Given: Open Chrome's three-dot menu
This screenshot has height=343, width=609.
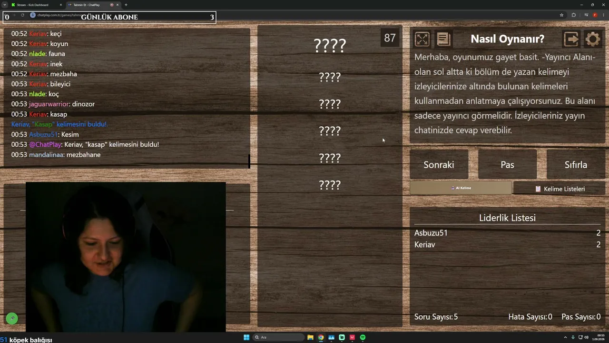Looking at the screenshot, I should coord(603,15).
